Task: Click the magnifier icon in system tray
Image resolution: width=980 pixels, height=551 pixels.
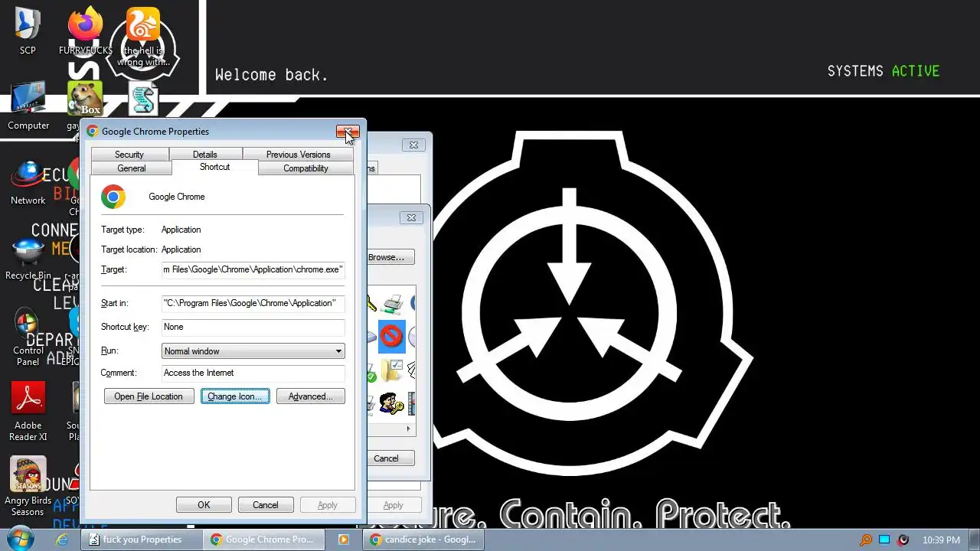Action: coord(866,540)
